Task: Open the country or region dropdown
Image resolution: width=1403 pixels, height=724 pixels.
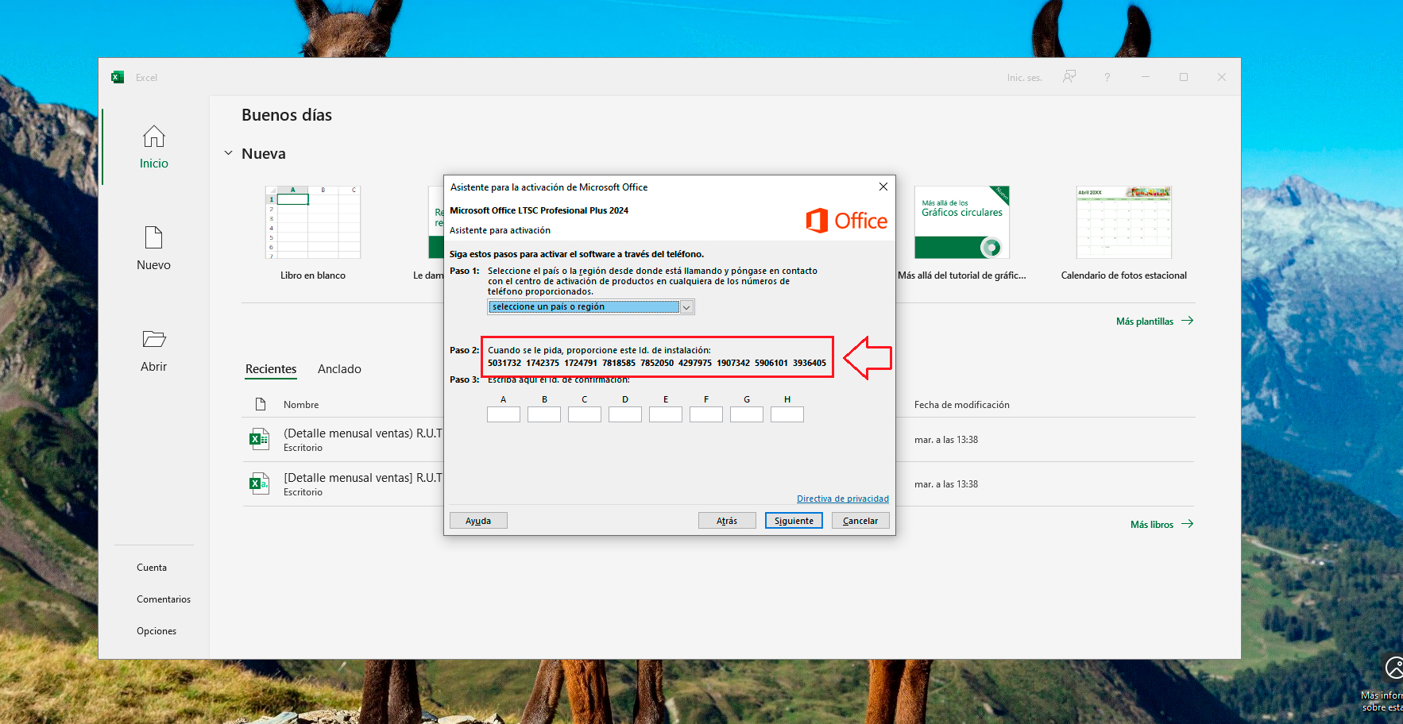Action: click(x=686, y=307)
